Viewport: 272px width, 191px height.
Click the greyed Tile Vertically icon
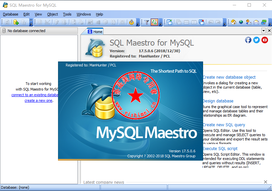194,22
